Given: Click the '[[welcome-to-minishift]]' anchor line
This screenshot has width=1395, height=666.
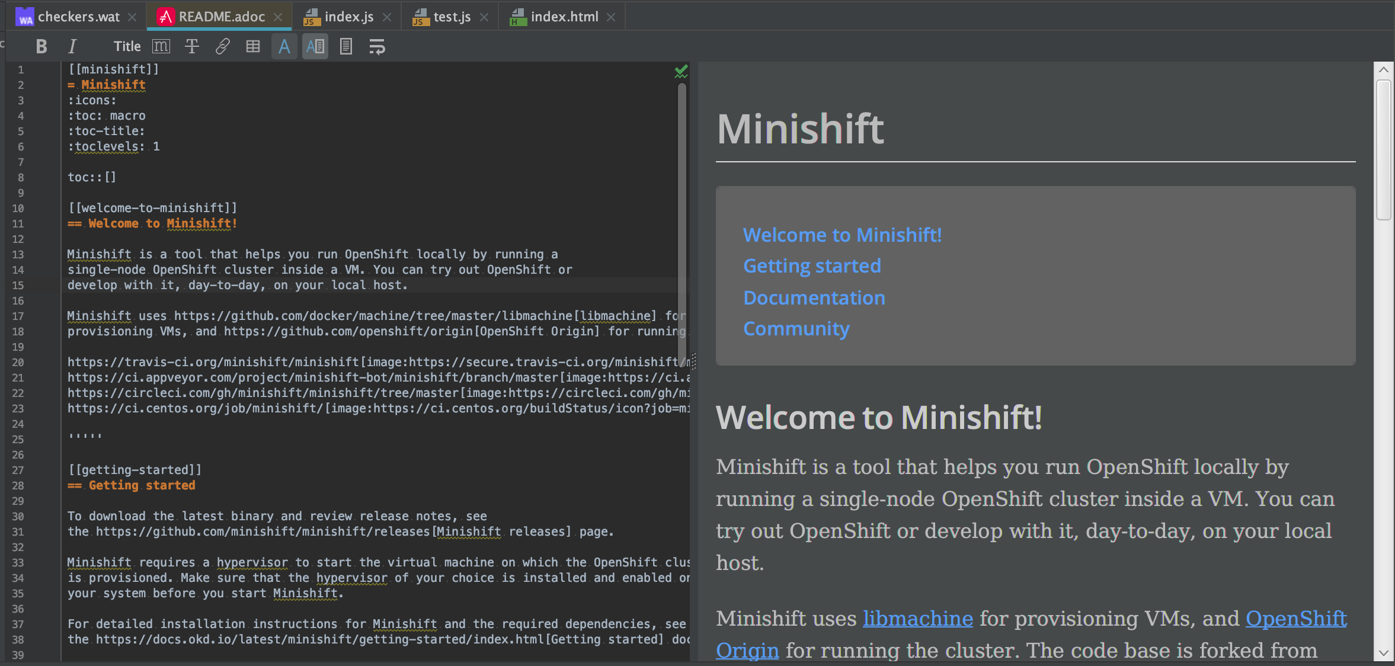Looking at the screenshot, I should [x=152, y=208].
